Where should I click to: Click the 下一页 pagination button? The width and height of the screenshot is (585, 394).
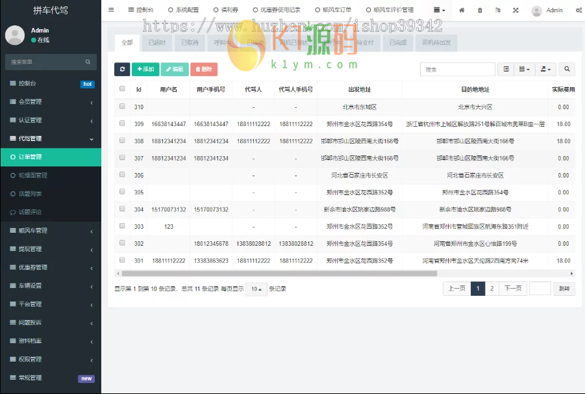point(513,289)
